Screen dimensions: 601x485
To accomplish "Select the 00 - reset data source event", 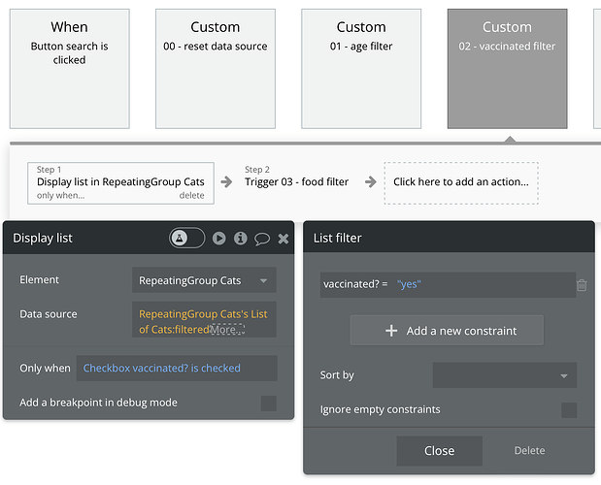I will click(x=215, y=68).
